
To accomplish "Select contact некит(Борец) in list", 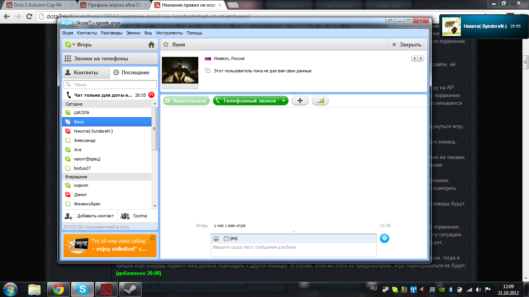I will [x=107, y=159].
